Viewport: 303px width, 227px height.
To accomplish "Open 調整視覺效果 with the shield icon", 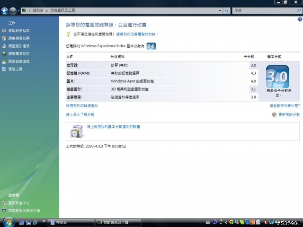I will click(19, 38).
